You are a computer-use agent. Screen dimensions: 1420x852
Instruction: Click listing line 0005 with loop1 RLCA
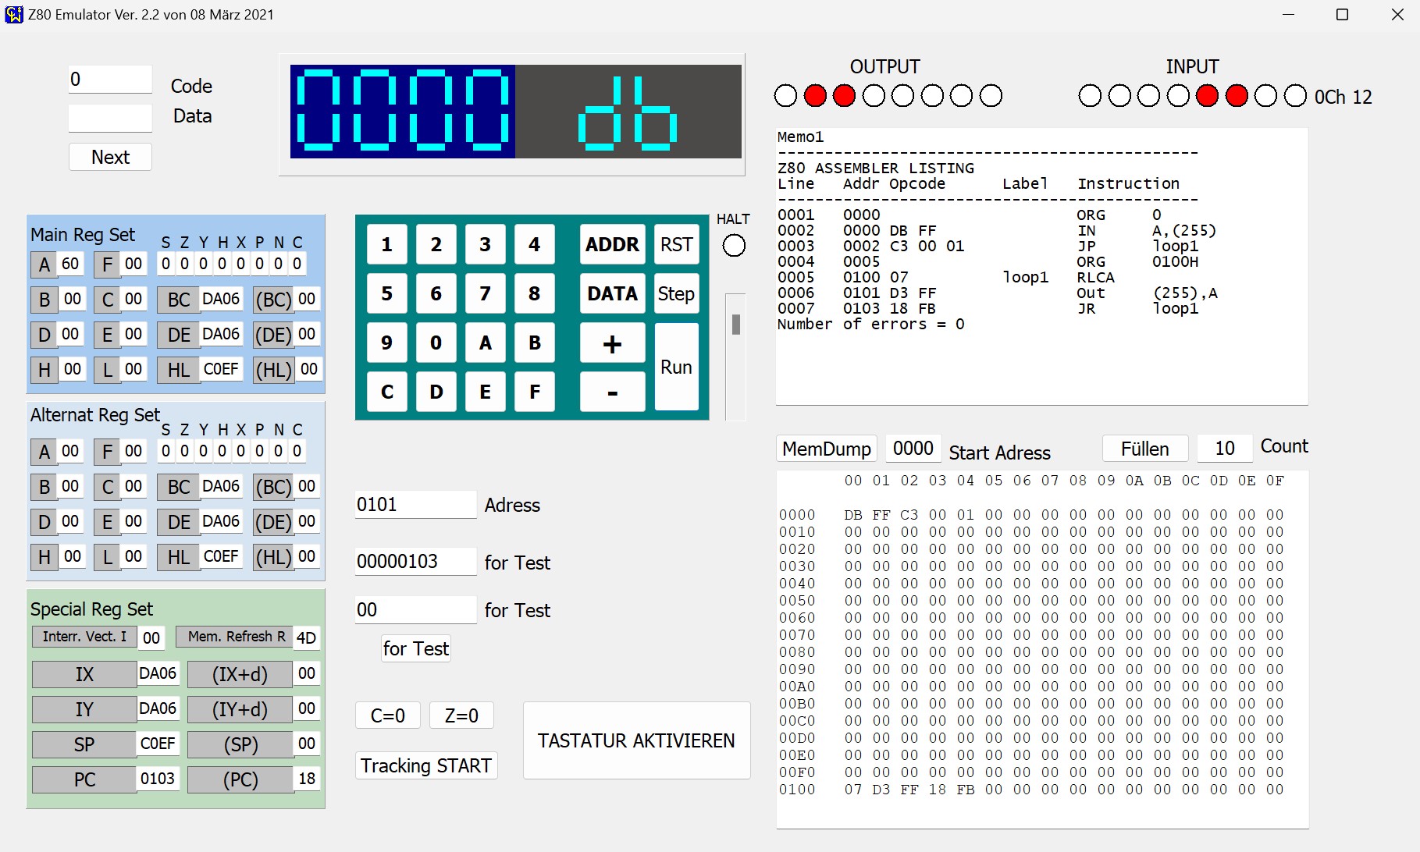(x=946, y=277)
